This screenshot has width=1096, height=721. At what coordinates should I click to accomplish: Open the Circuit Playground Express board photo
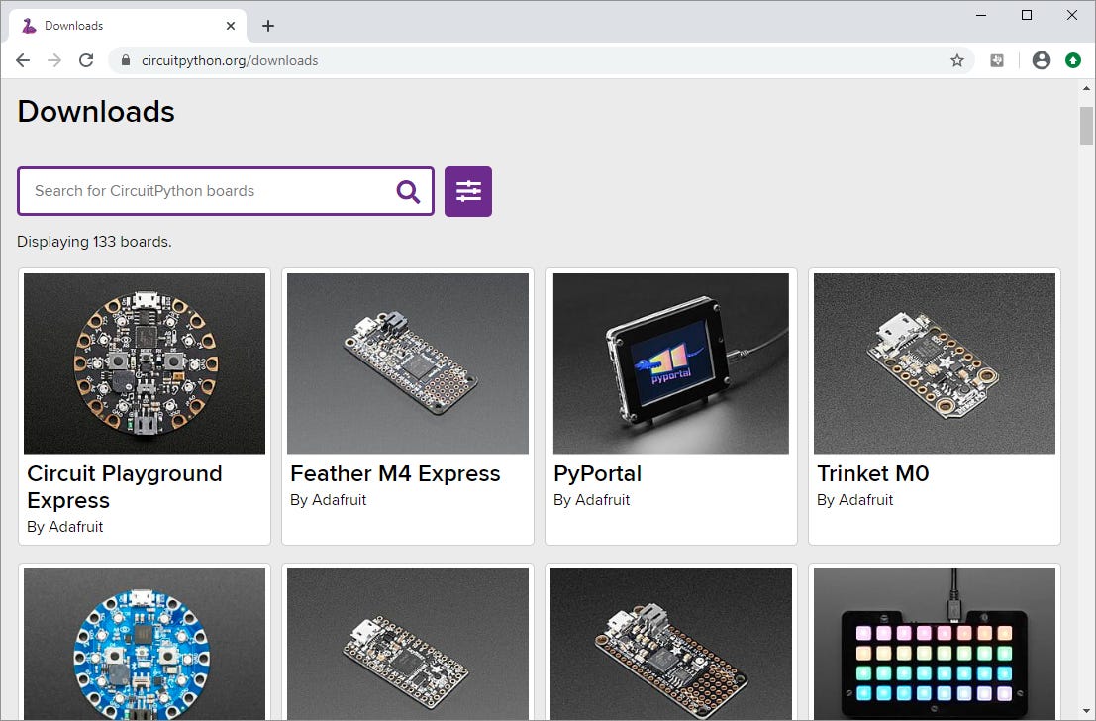click(x=145, y=363)
